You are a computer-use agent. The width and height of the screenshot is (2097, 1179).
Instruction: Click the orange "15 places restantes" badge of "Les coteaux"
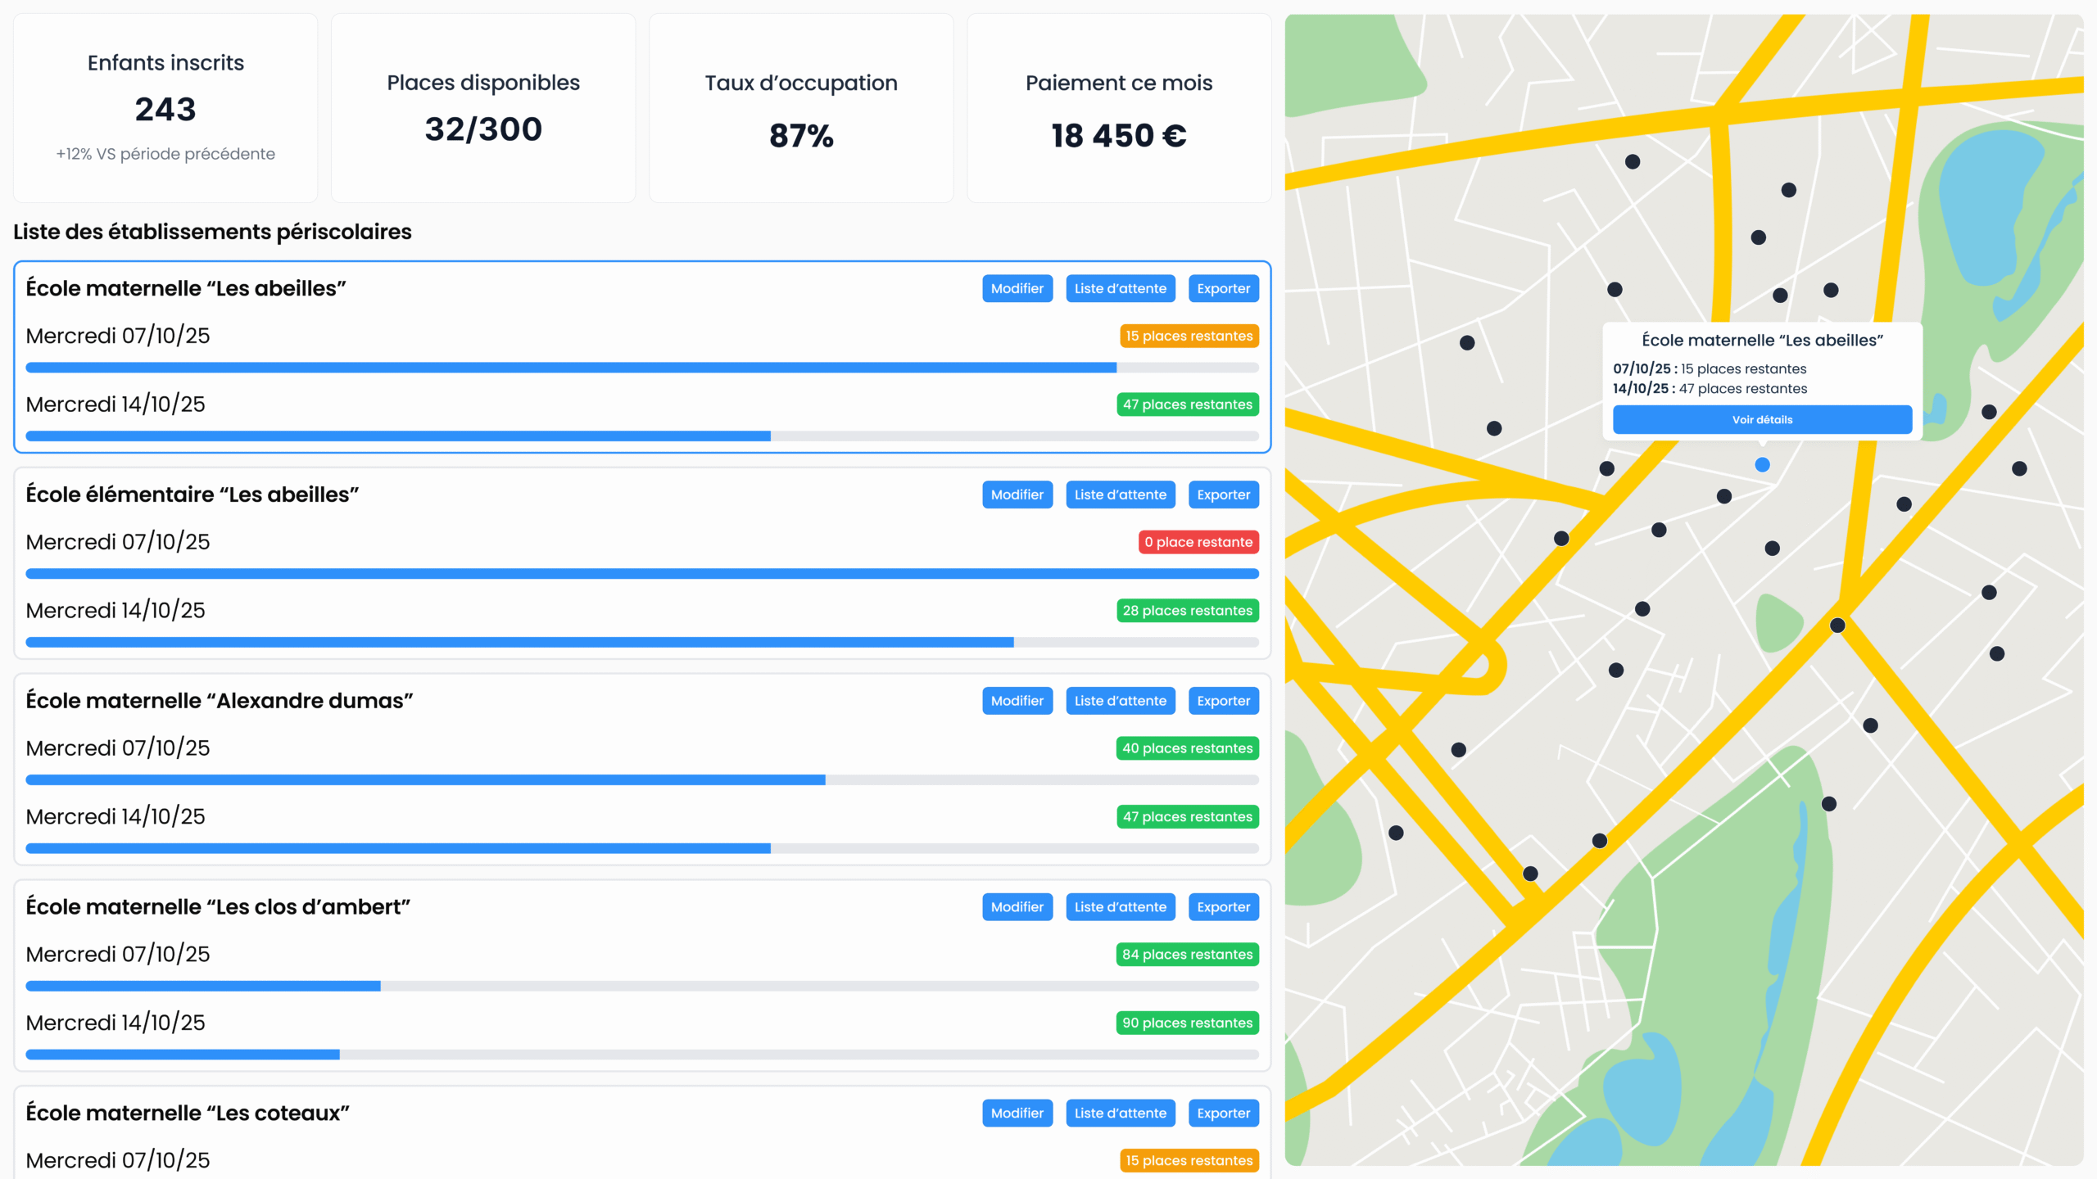1189,1160
